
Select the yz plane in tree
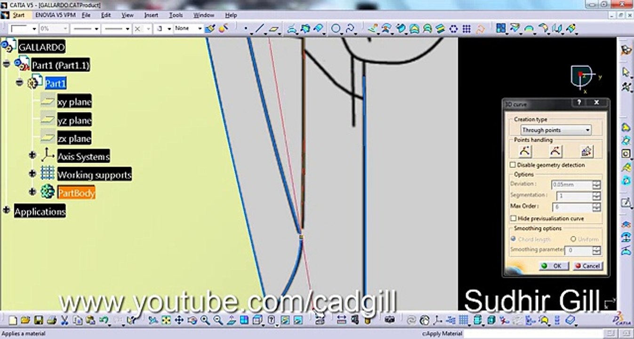tap(74, 120)
